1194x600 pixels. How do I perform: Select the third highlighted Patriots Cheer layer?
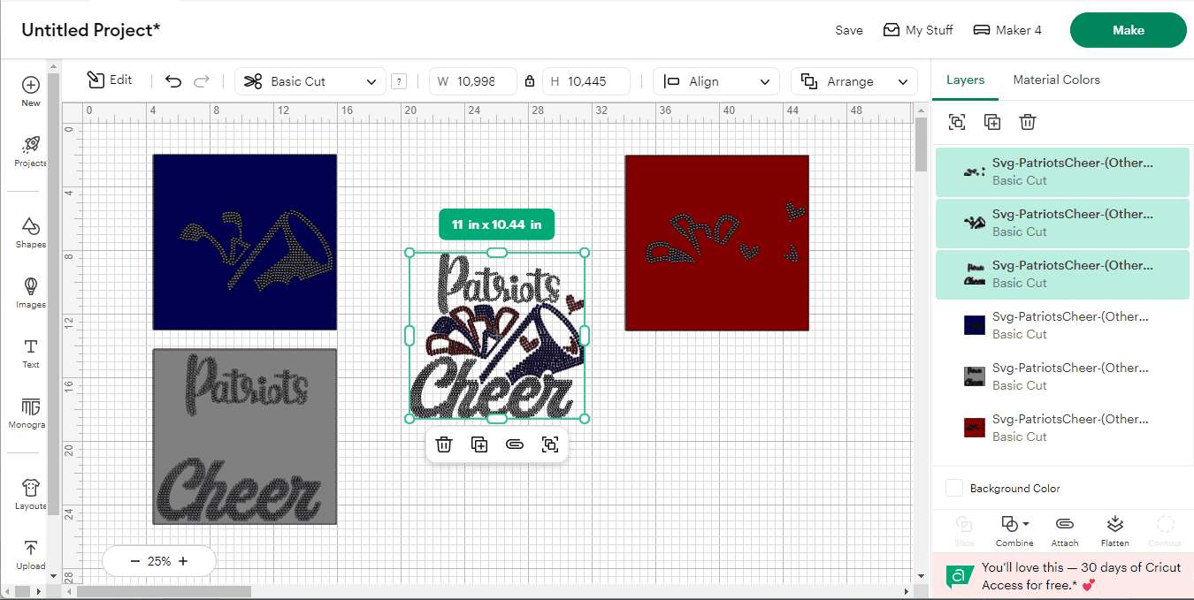tap(1062, 274)
